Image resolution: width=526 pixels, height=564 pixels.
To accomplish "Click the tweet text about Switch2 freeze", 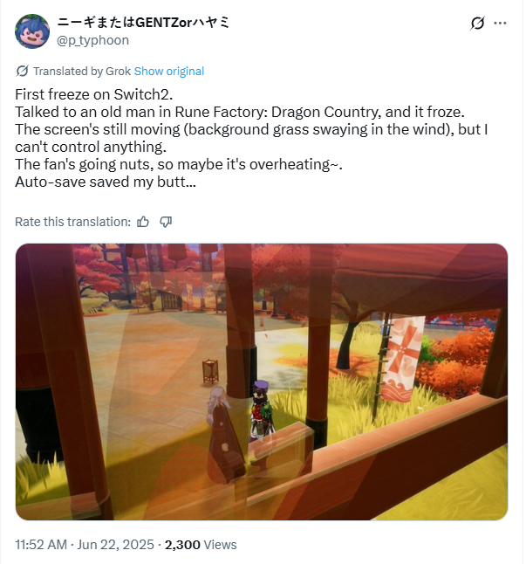I will point(251,138).
